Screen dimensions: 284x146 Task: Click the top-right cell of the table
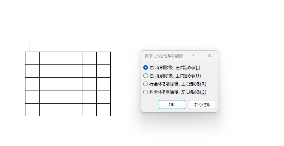click(x=104, y=58)
